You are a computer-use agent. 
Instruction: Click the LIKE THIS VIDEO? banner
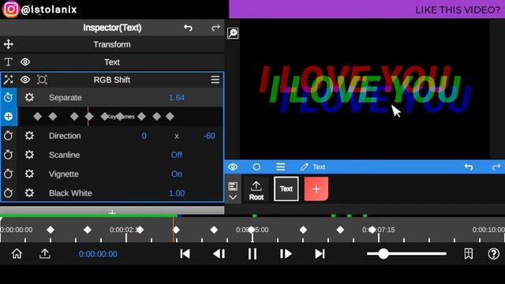coord(367,9)
